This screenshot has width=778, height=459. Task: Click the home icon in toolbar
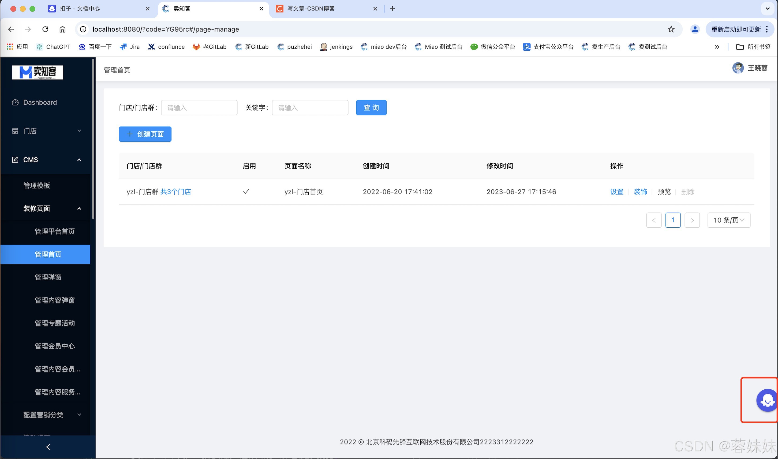click(x=62, y=29)
